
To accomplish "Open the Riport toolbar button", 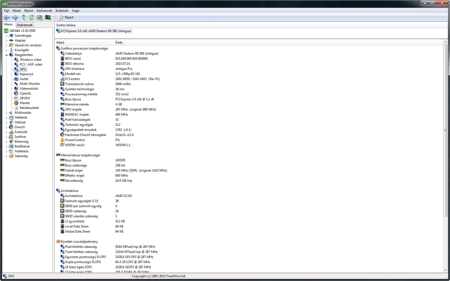I will pos(66,17).
